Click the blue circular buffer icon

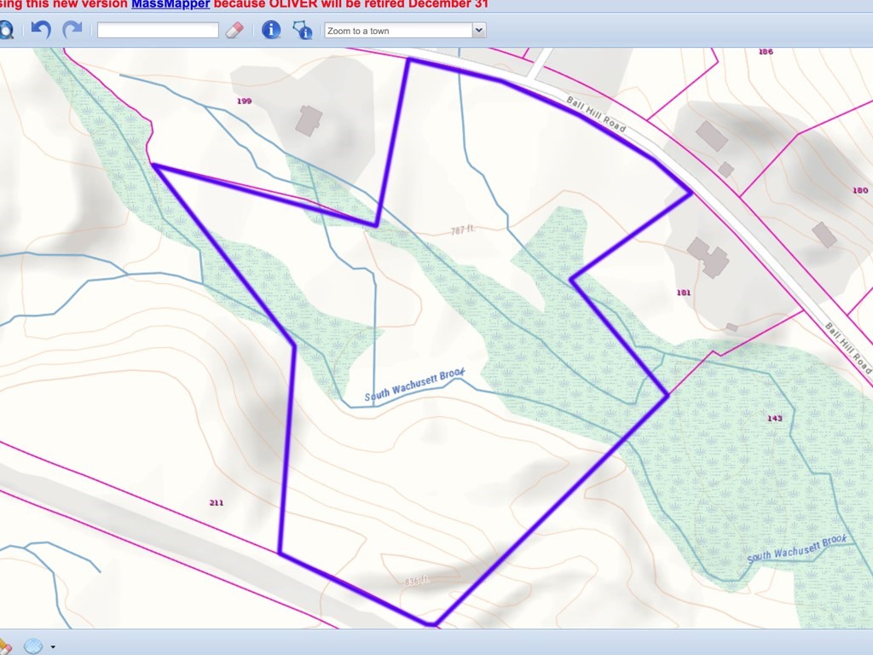point(33,646)
